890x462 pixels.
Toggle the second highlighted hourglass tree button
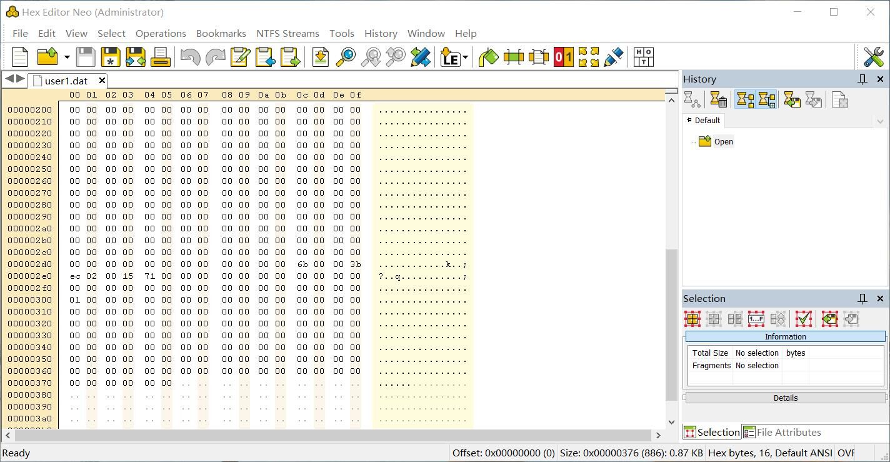pyautogui.click(x=766, y=99)
